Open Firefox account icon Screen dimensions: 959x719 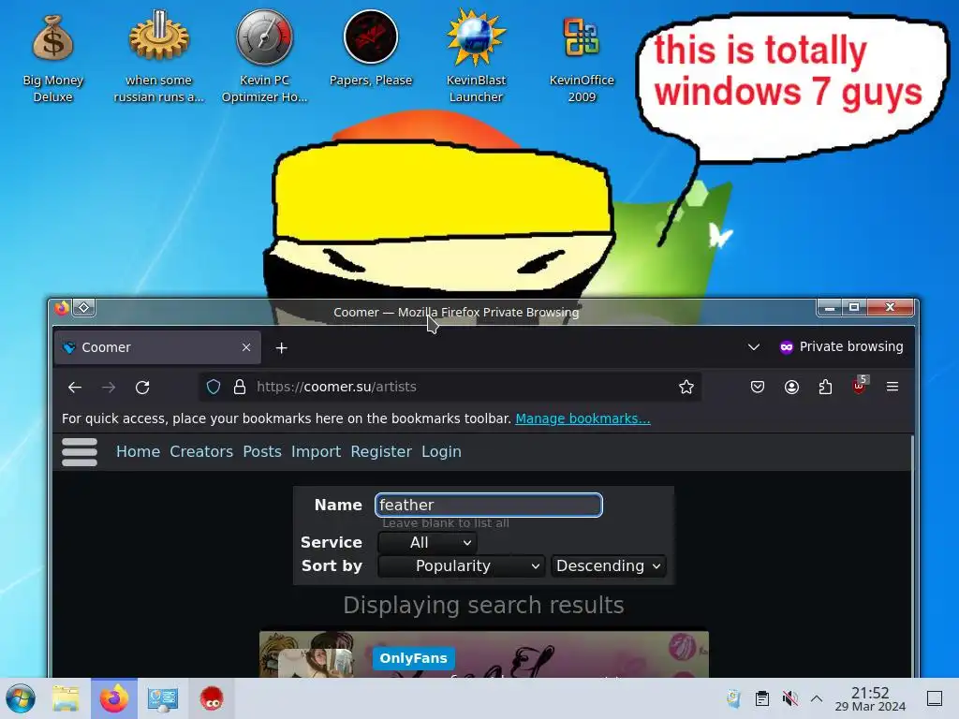point(791,387)
